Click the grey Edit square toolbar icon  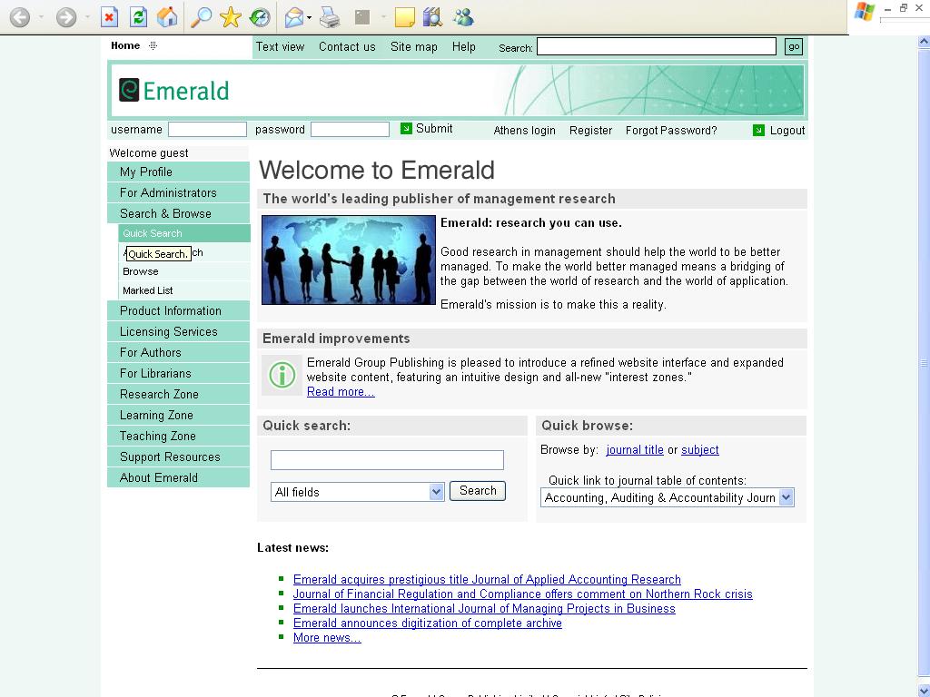pos(361,17)
